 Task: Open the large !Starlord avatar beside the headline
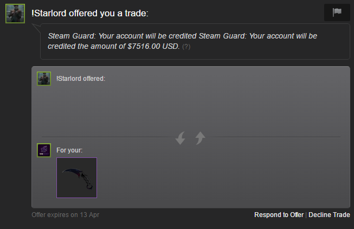(15, 14)
